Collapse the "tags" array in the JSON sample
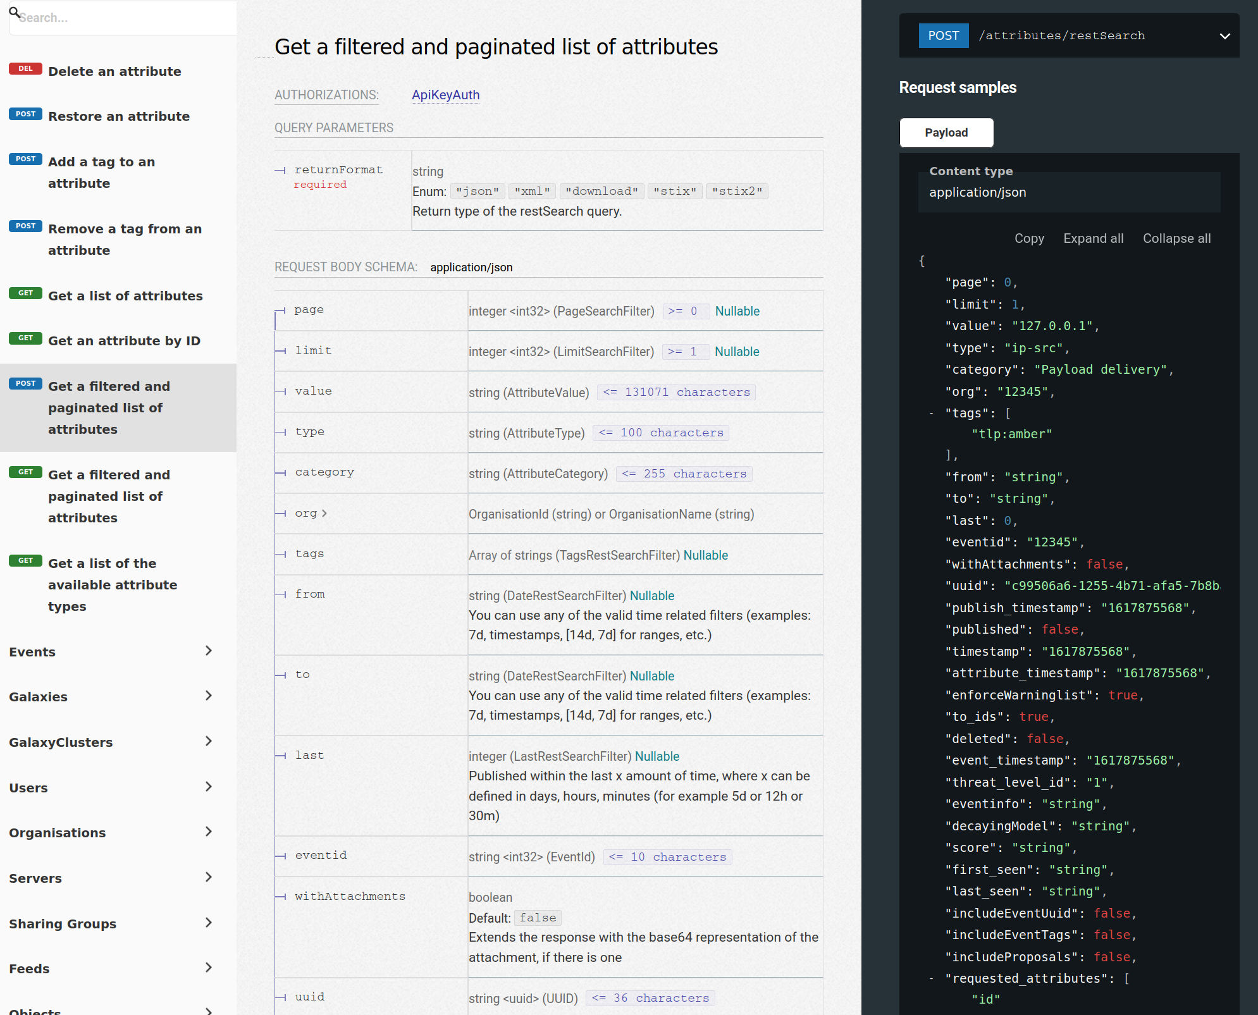 [x=931, y=414]
